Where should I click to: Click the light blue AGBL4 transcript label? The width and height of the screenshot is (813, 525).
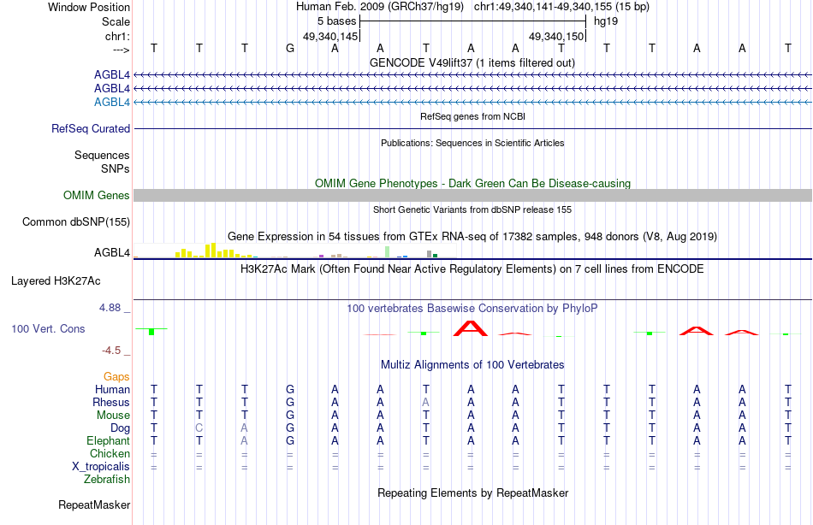pos(112,102)
